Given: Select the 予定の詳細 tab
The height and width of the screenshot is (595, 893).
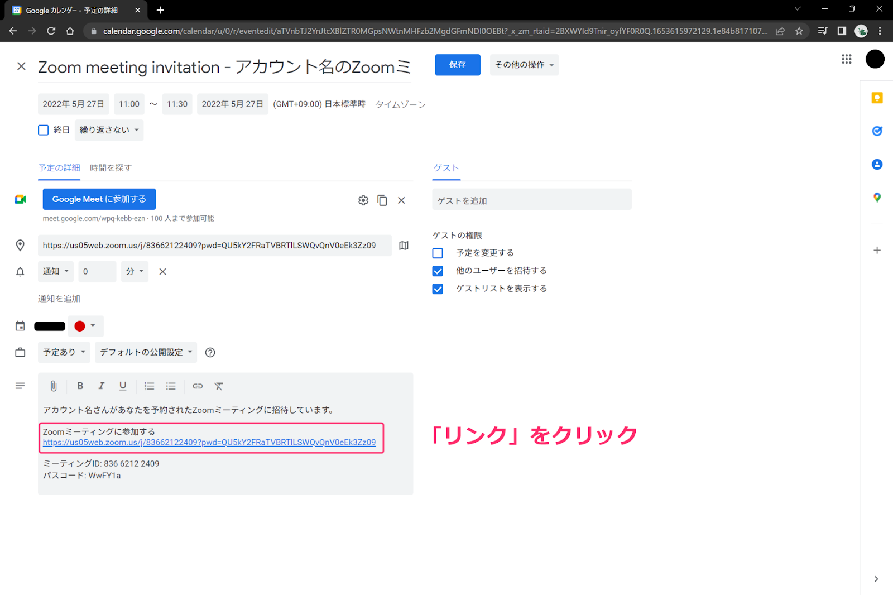Looking at the screenshot, I should pos(59,168).
